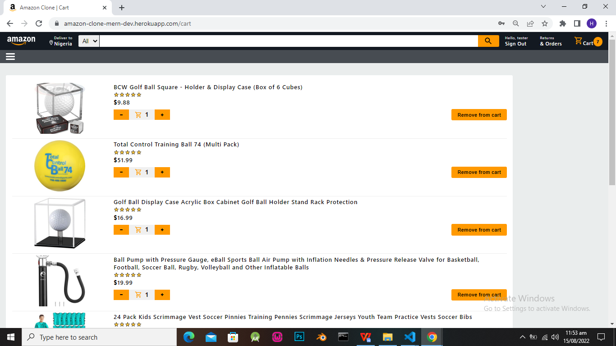This screenshot has width=616, height=346.
Task: Increase quantity of Golf Ball Display Case
Action: tap(162, 230)
